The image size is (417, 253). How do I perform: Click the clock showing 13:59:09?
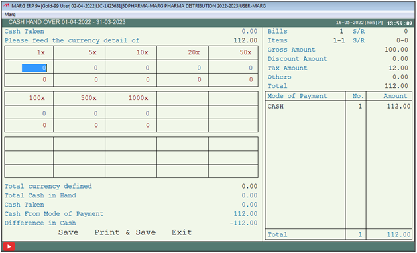(x=400, y=23)
